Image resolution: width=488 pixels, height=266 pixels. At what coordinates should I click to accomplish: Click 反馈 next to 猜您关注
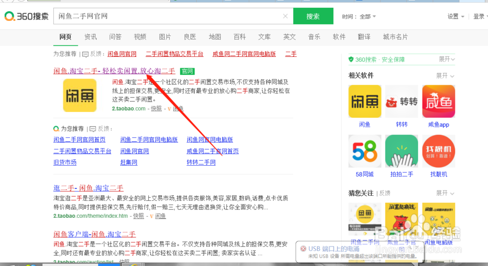pos(385,193)
